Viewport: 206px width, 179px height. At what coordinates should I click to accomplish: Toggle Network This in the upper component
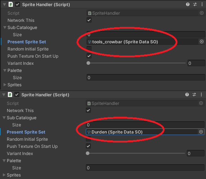(x=89, y=20)
